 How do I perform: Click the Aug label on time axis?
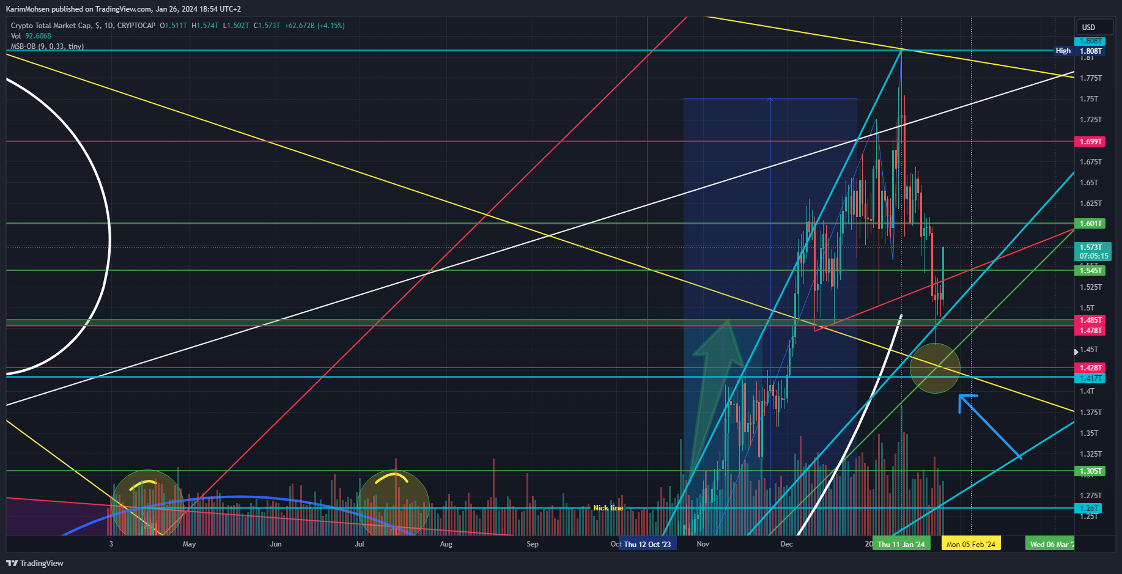coord(446,544)
